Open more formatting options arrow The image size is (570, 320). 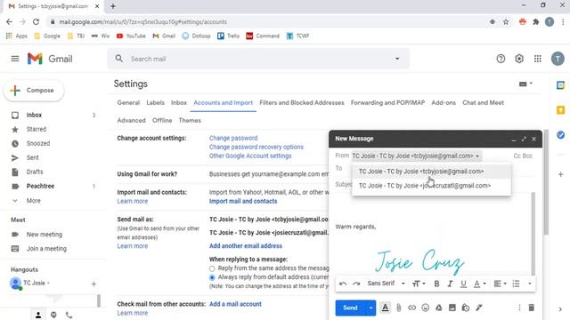click(x=530, y=284)
